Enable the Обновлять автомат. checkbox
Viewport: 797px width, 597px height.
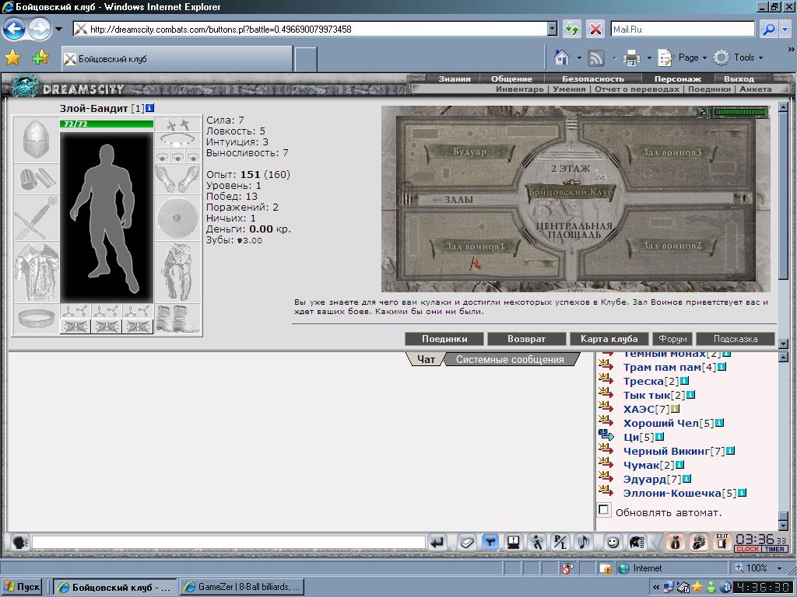603,510
